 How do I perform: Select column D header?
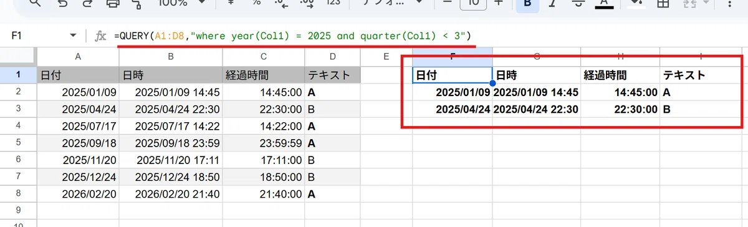coord(333,57)
